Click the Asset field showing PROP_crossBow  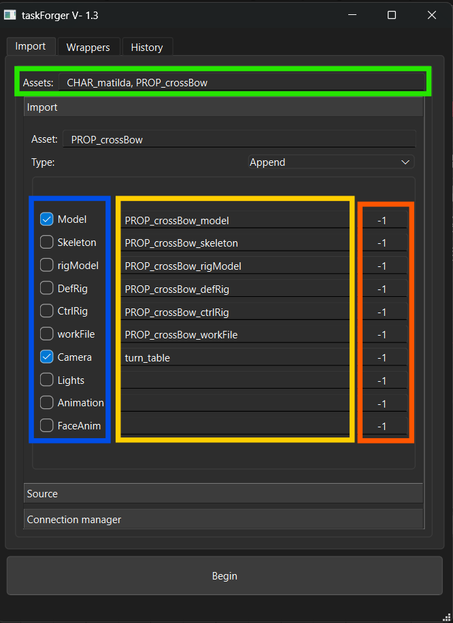(238, 139)
